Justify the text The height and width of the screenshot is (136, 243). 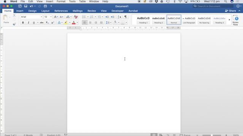(101, 23)
